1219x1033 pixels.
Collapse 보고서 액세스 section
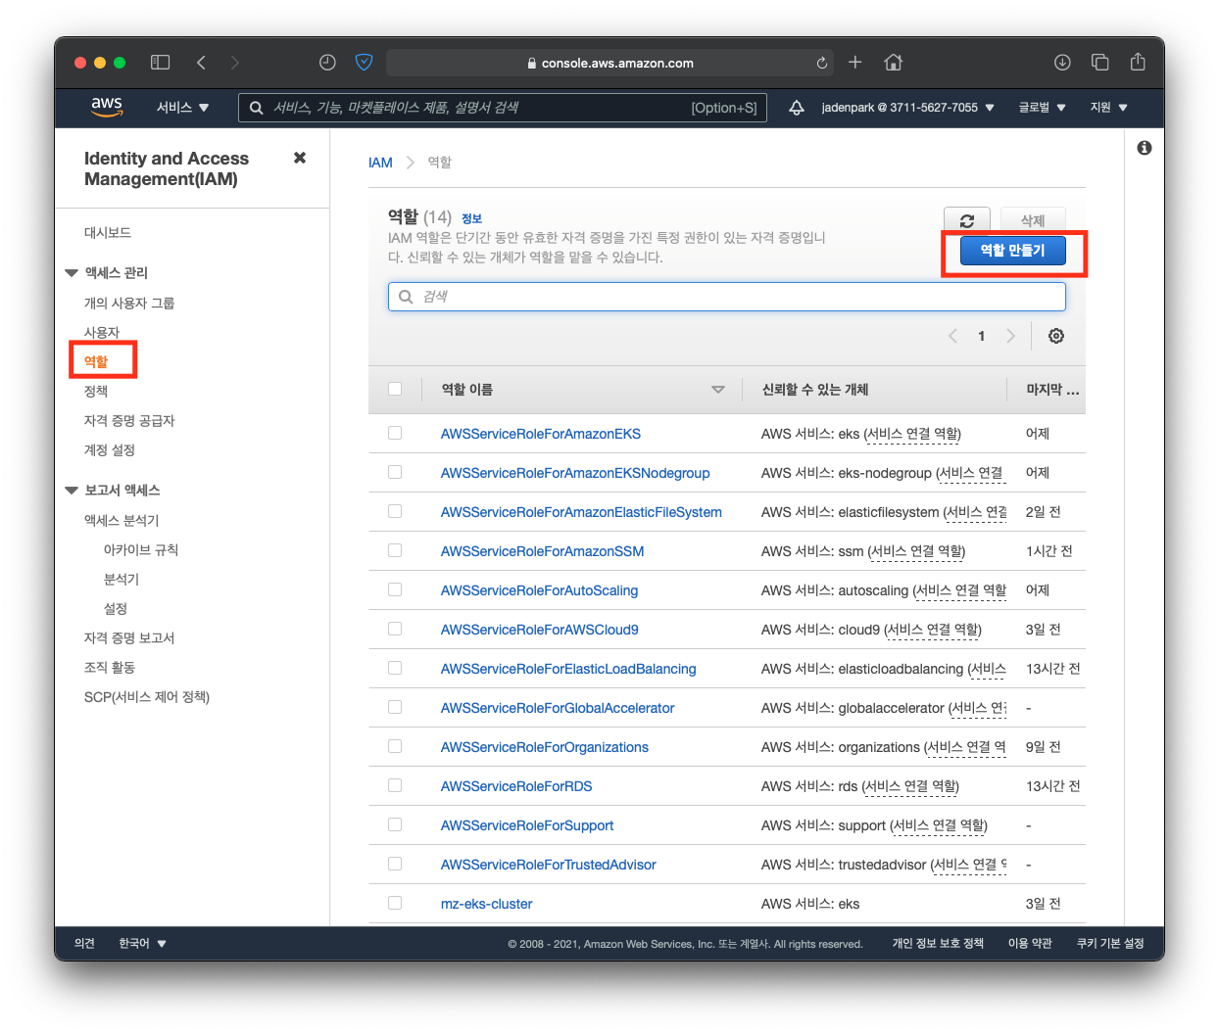(x=72, y=491)
